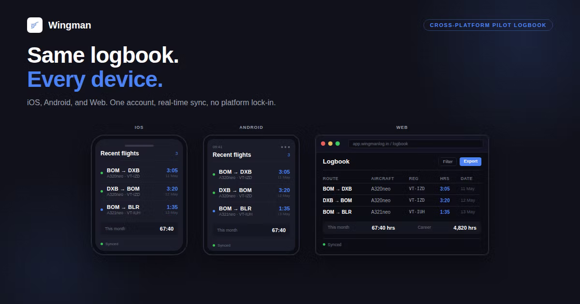This screenshot has height=304, width=580.
Task: Click the green Synced dot on iOS mockup
Action: pos(101,244)
